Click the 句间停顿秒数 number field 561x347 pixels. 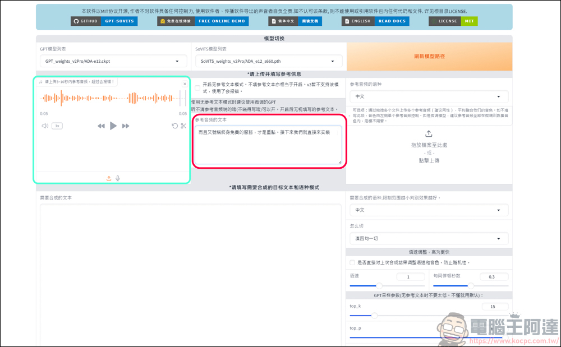tap(494, 276)
